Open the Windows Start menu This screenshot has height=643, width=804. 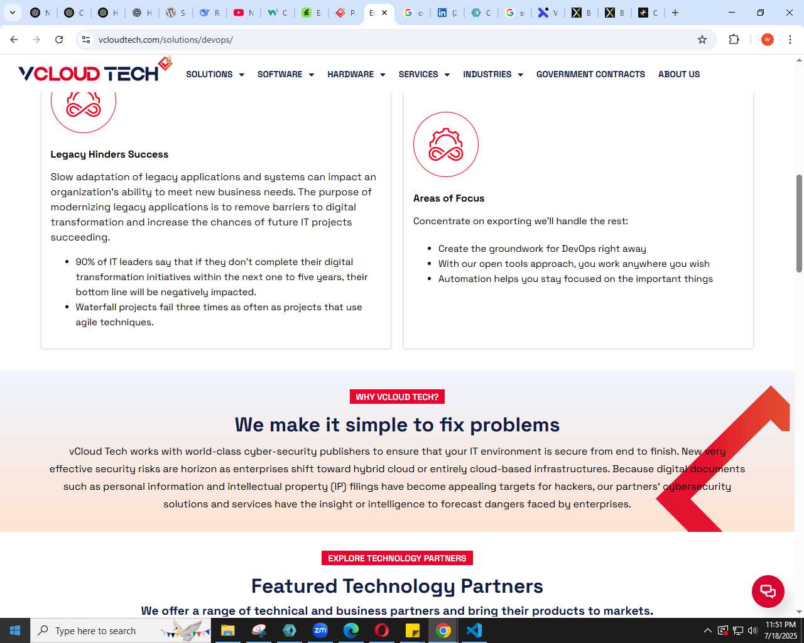tap(15, 630)
